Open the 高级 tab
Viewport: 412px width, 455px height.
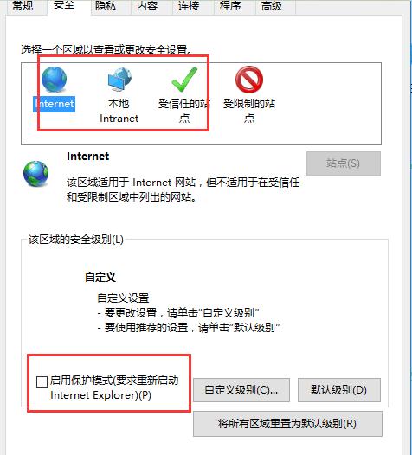(272, 6)
